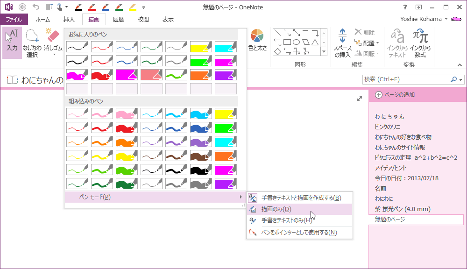The image size is (467, 269).
Task: Pick the orange highlighter in favorite pens
Action: (x=201, y=75)
